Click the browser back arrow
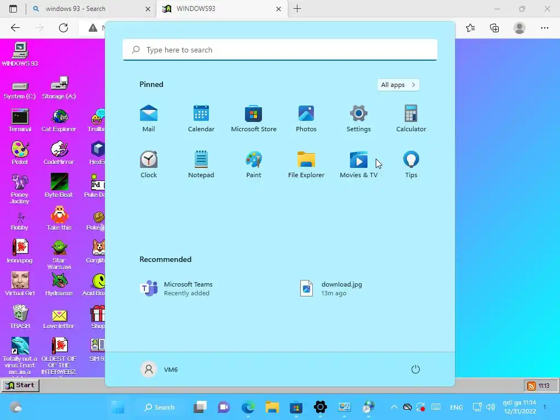This screenshot has height=420, width=560. (15, 28)
